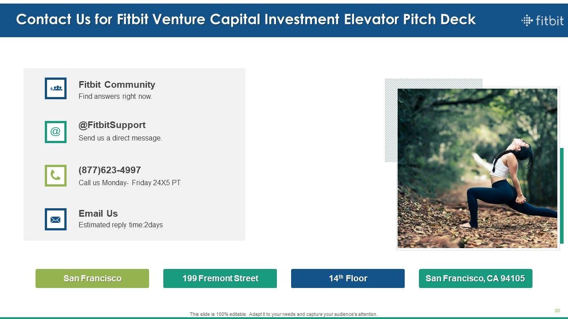This screenshot has width=568, height=319.
Task: Click the slide title text
Action: tap(246, 19)
